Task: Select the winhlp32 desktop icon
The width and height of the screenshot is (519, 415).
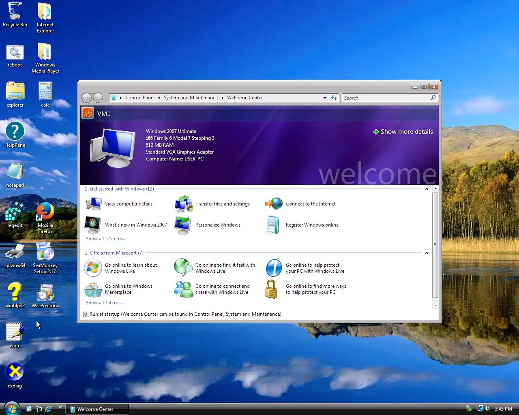Action: click(15, 295)
